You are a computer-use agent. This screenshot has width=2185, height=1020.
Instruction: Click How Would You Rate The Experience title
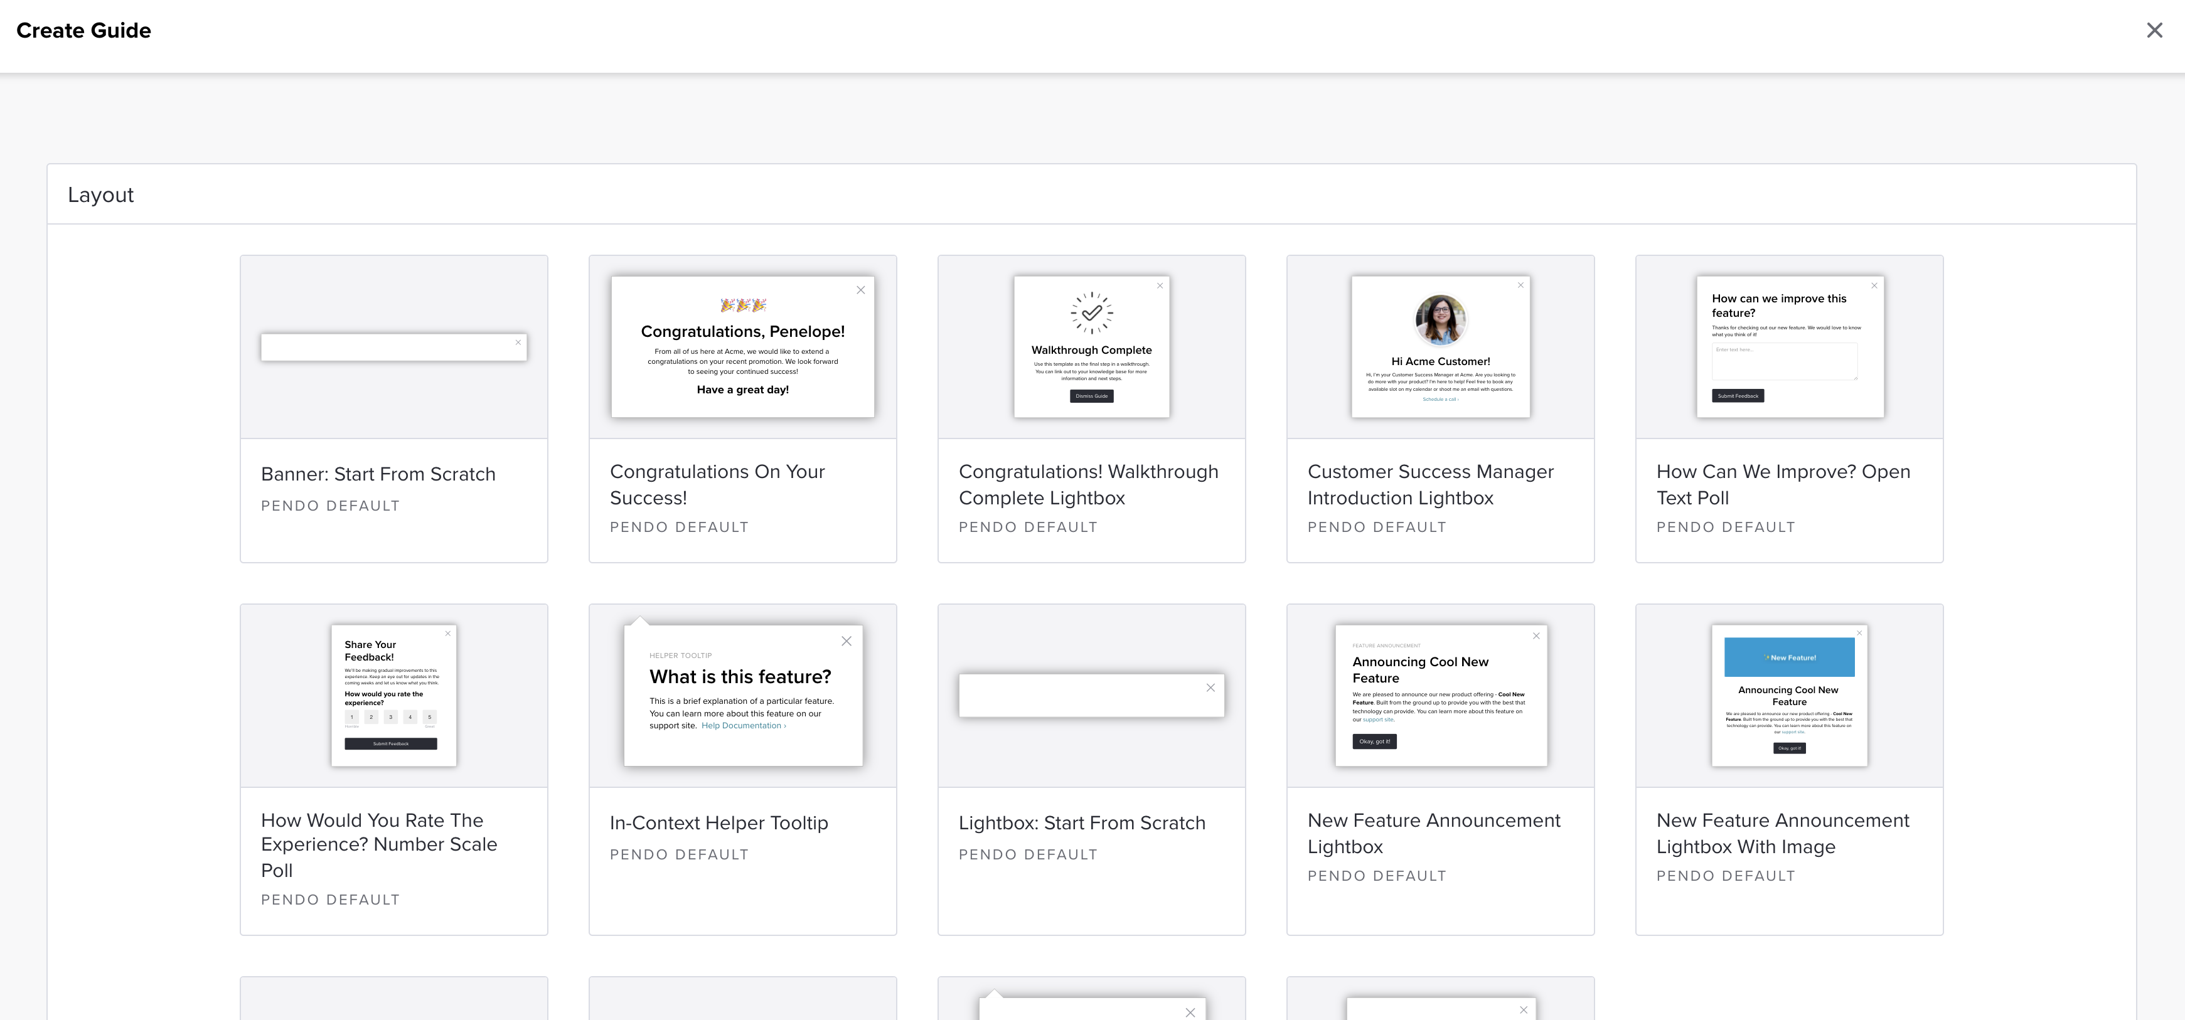[378, 844]
